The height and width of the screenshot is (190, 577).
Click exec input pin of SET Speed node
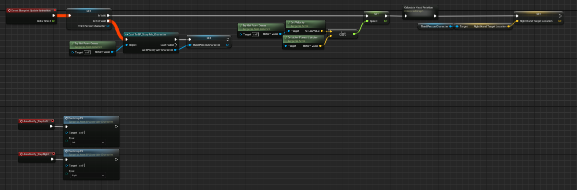point(367,16)
